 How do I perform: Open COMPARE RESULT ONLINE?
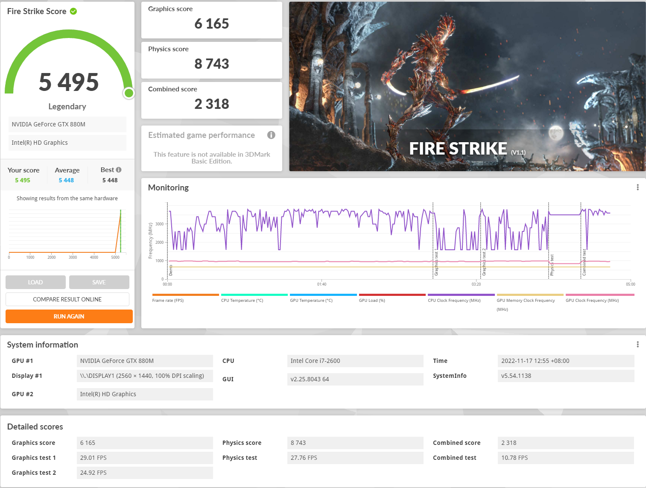[x=67, y=299]
